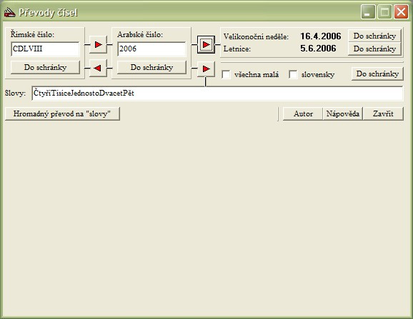Close the window with the red X
413x319 pixels.
tap(401, 12)
